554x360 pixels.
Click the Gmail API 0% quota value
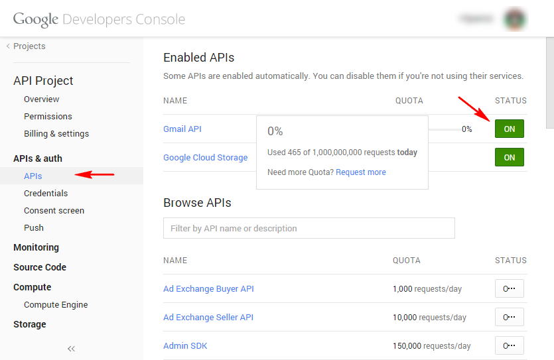tap(466, 129)
